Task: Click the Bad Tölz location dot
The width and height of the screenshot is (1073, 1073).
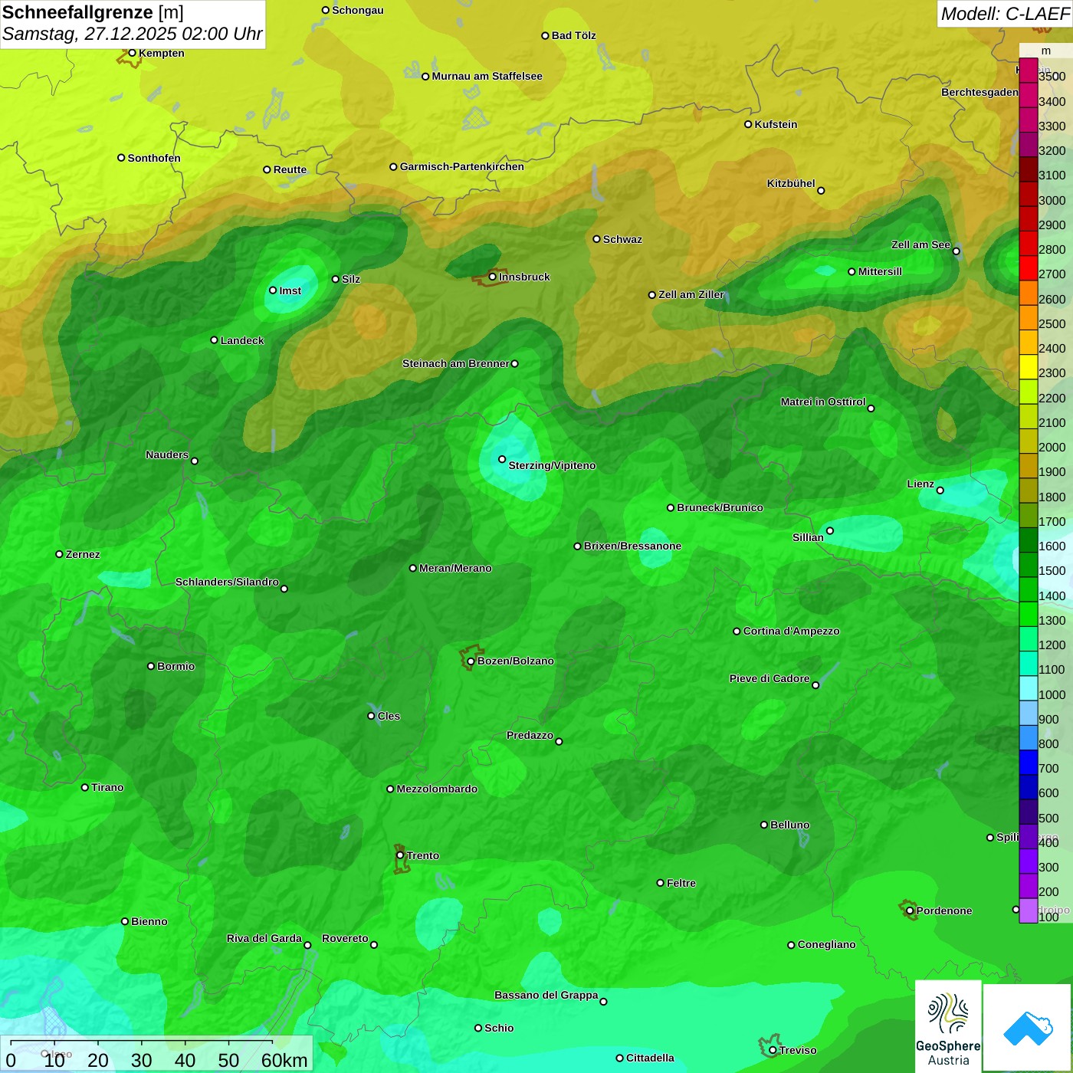Action: [545, 36]
